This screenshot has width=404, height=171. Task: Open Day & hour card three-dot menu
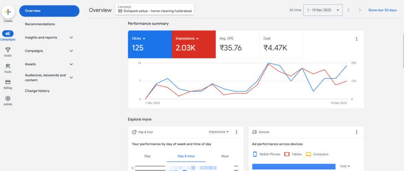click(236, 132)
